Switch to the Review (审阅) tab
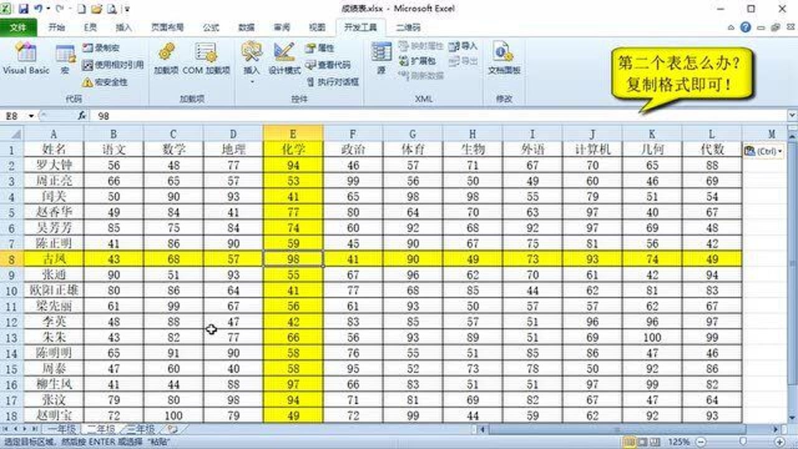This screenshot has width=798, height=449. (x=282, y=27)
